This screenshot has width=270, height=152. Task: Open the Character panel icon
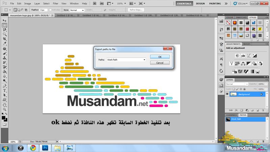click(x=221, y=59)
